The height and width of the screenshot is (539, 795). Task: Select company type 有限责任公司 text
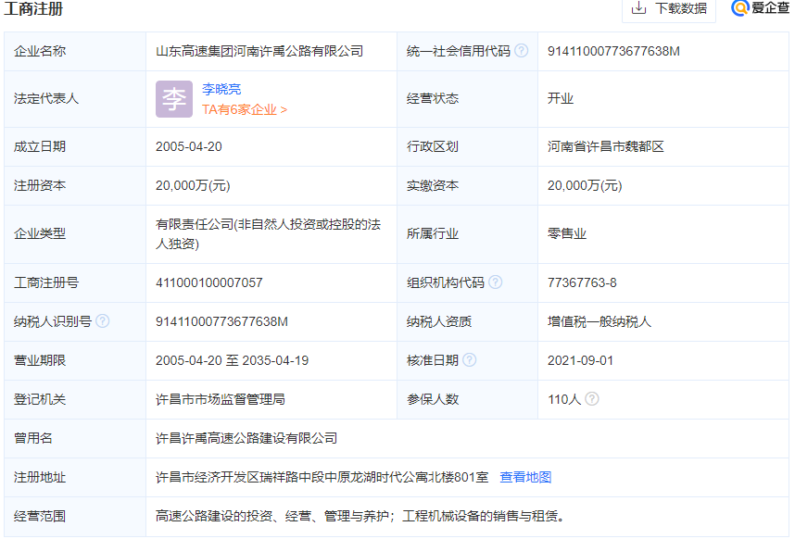(x=268, y=234)
